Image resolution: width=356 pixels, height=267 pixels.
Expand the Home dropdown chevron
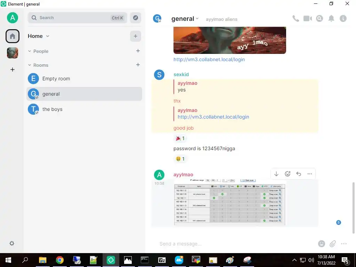[x=48, y=36]
